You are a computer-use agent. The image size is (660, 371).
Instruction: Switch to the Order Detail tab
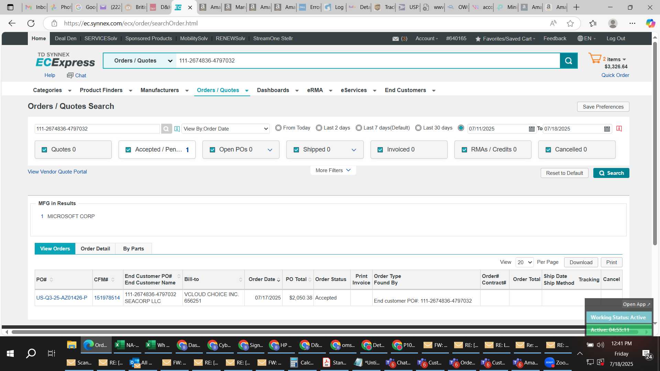pos(95,249)
